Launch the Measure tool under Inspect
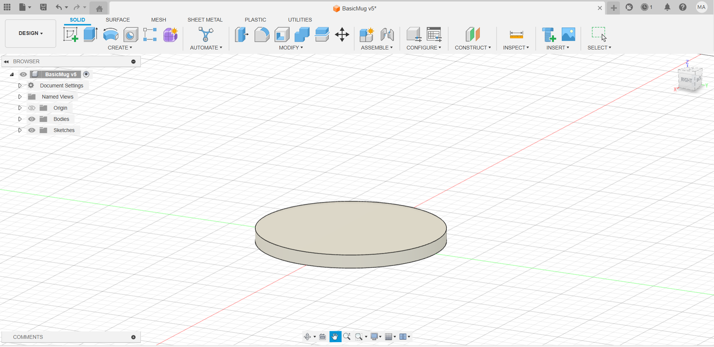This screenshot has height=347, width=714. [516, 35]
